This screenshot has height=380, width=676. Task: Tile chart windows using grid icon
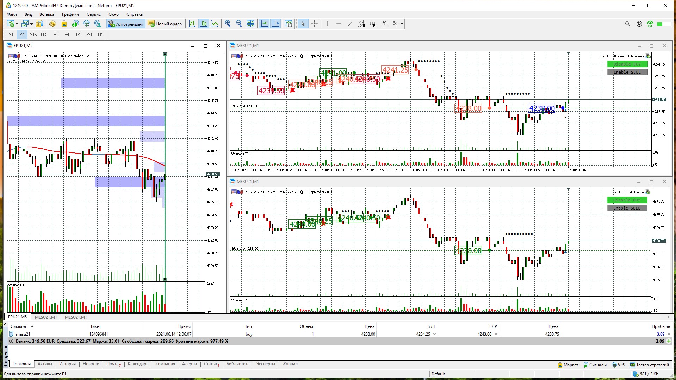pos(250,24)
